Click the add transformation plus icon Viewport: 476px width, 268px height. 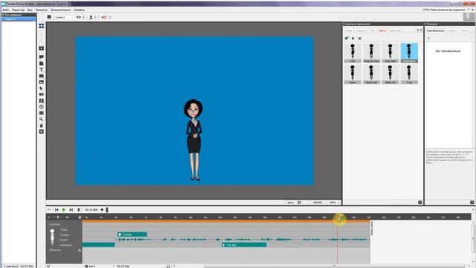coord(428,38)
